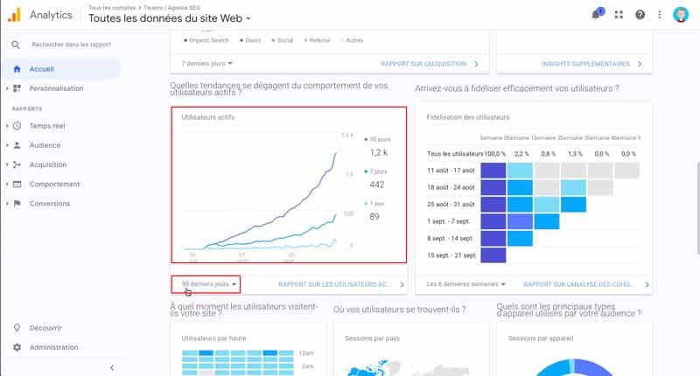Open the 'Rapport sur l'acquisition' link
This screenshot has height=376, width=700.
(423, 64)
